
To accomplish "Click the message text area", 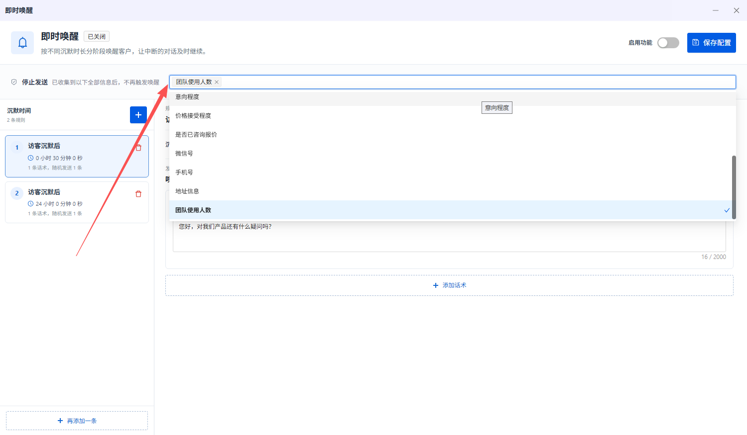I will pos(449,236).
